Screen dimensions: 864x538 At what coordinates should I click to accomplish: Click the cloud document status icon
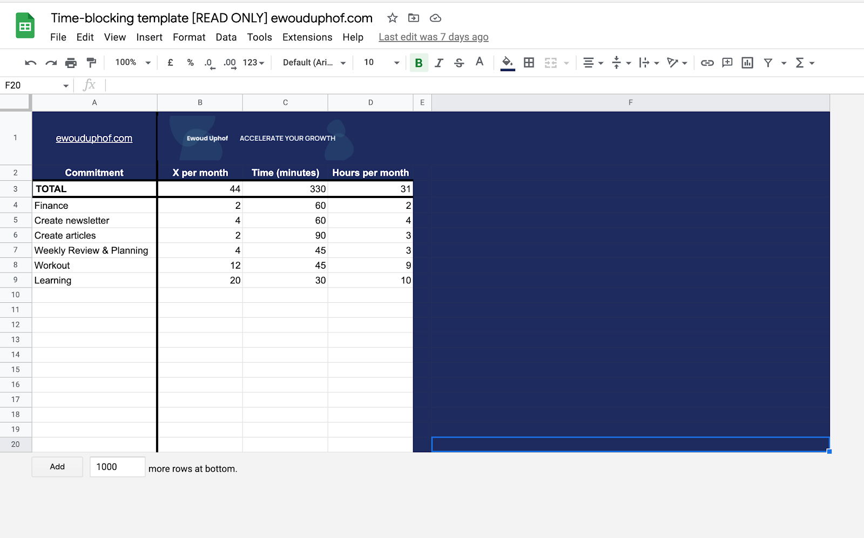[435, 18]
